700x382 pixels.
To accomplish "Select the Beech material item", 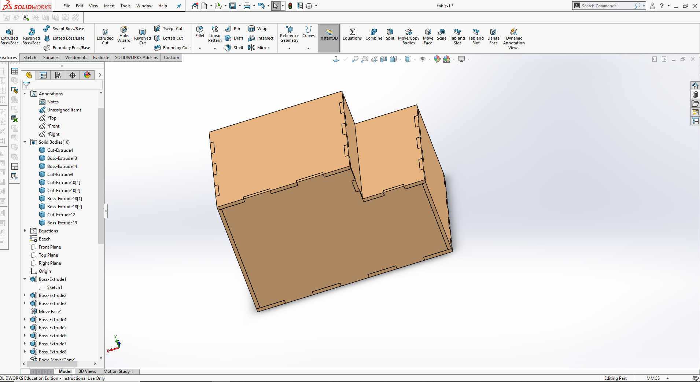I will tap(41, 239).
